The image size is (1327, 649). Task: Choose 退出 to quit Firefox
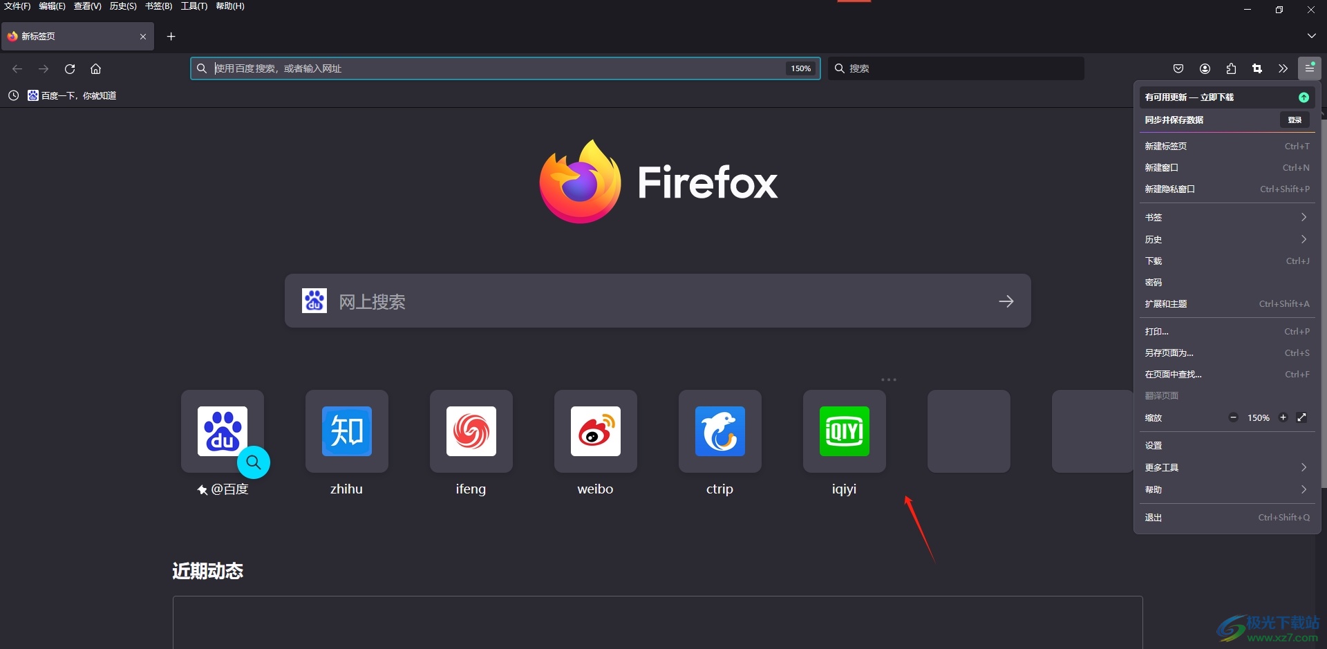pyautogui.click(x=1227, y=517)
